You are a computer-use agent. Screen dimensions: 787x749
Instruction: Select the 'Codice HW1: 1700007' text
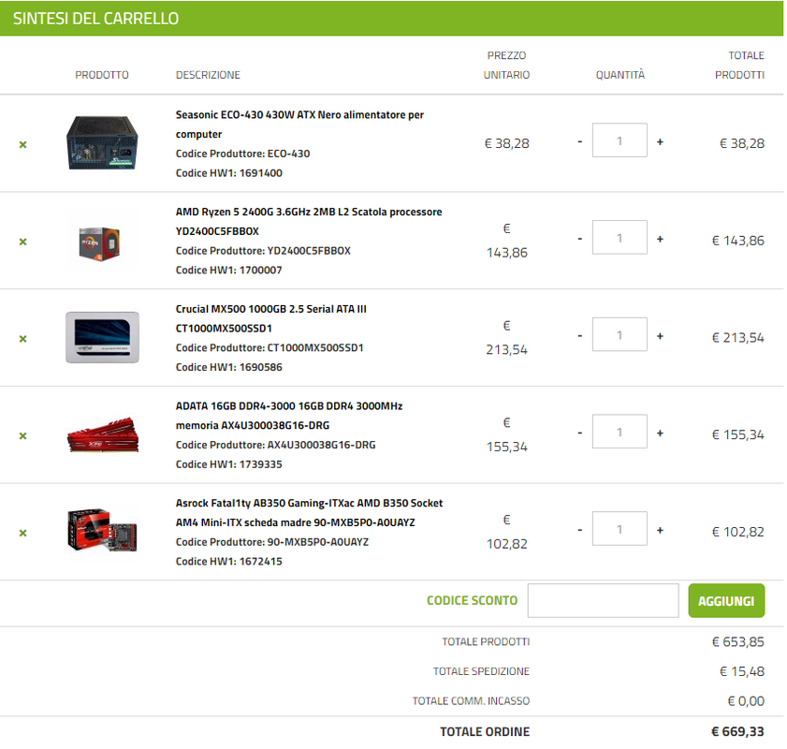click(x=229, y=270)
